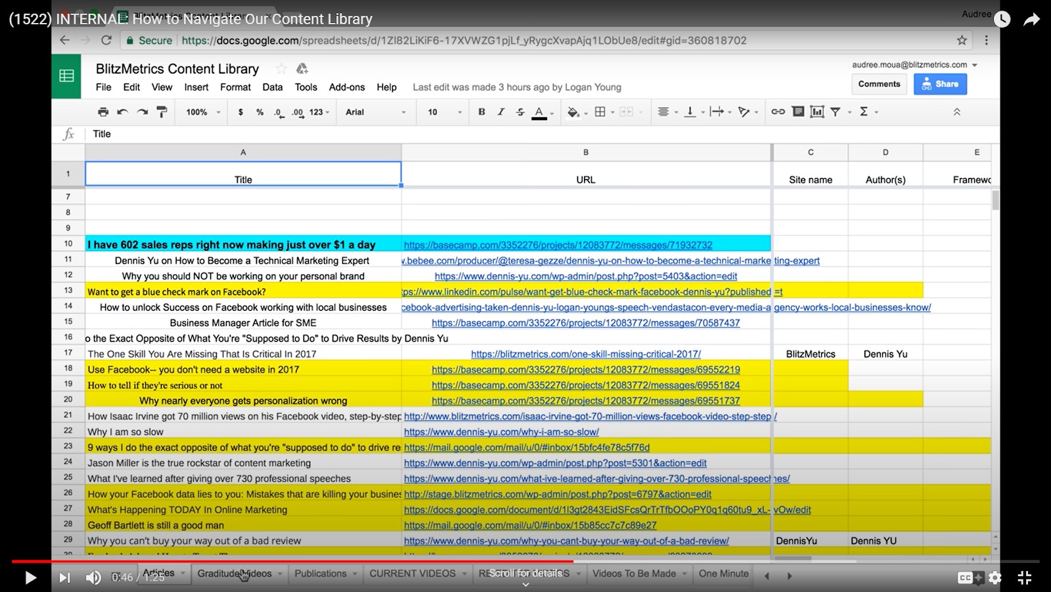Open the Add-ons menu
Viewport: 1051px width, 592px height.
pos(347,87)
